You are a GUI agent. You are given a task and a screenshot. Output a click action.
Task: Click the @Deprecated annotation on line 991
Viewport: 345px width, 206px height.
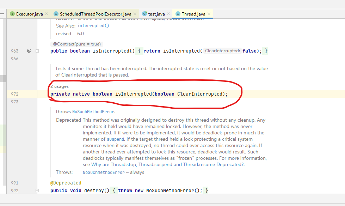point(66,183)
